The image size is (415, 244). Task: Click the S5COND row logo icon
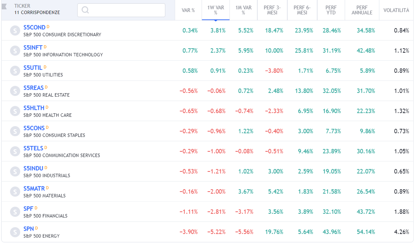(15, 30)
